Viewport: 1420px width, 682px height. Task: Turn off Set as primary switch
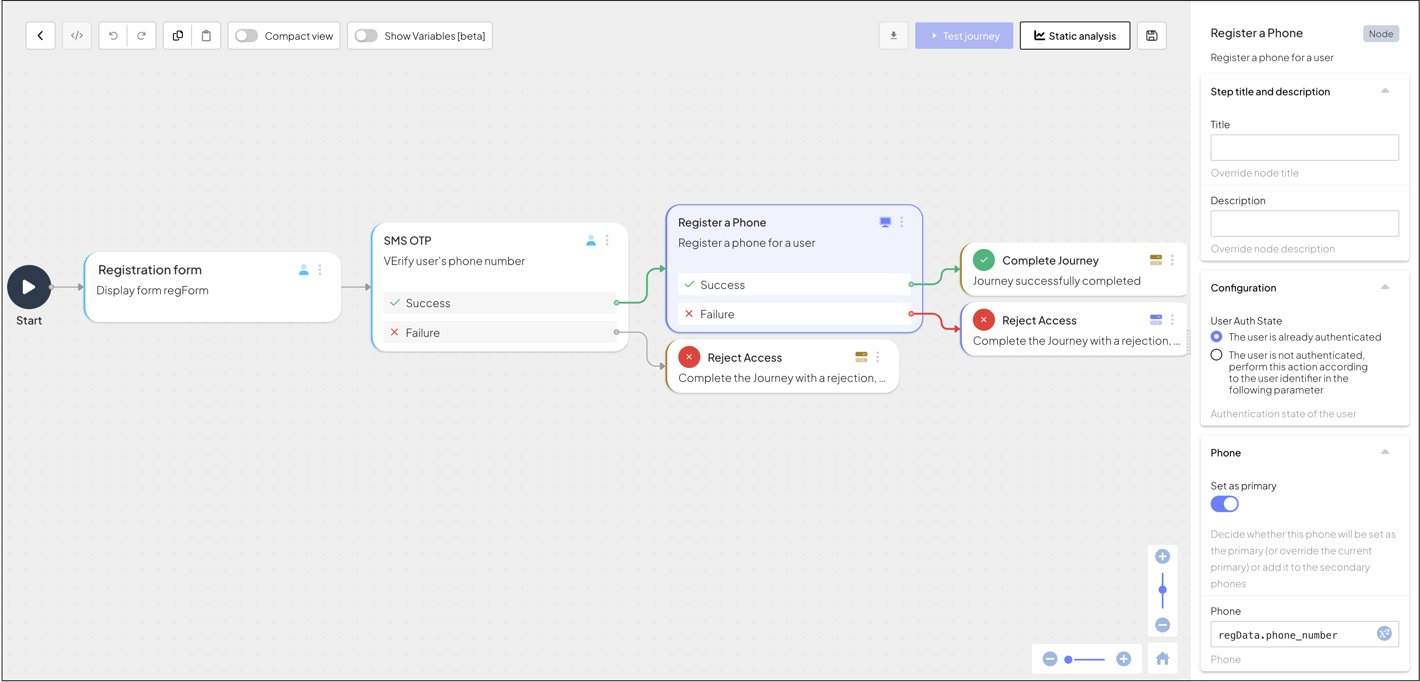(1224, 503)
